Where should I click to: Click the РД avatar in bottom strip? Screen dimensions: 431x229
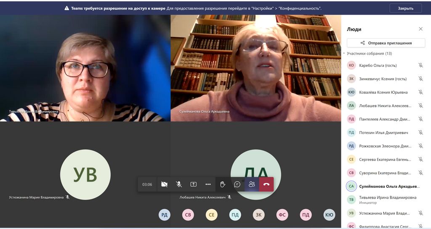click(x=165, y=215)
